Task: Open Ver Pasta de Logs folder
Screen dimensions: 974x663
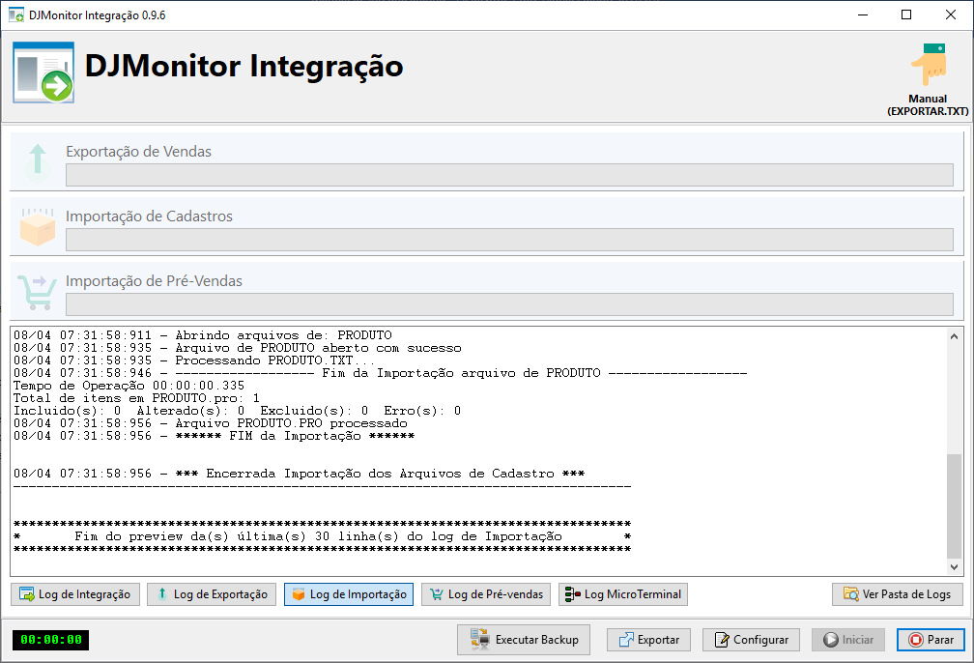Action: 898,594
